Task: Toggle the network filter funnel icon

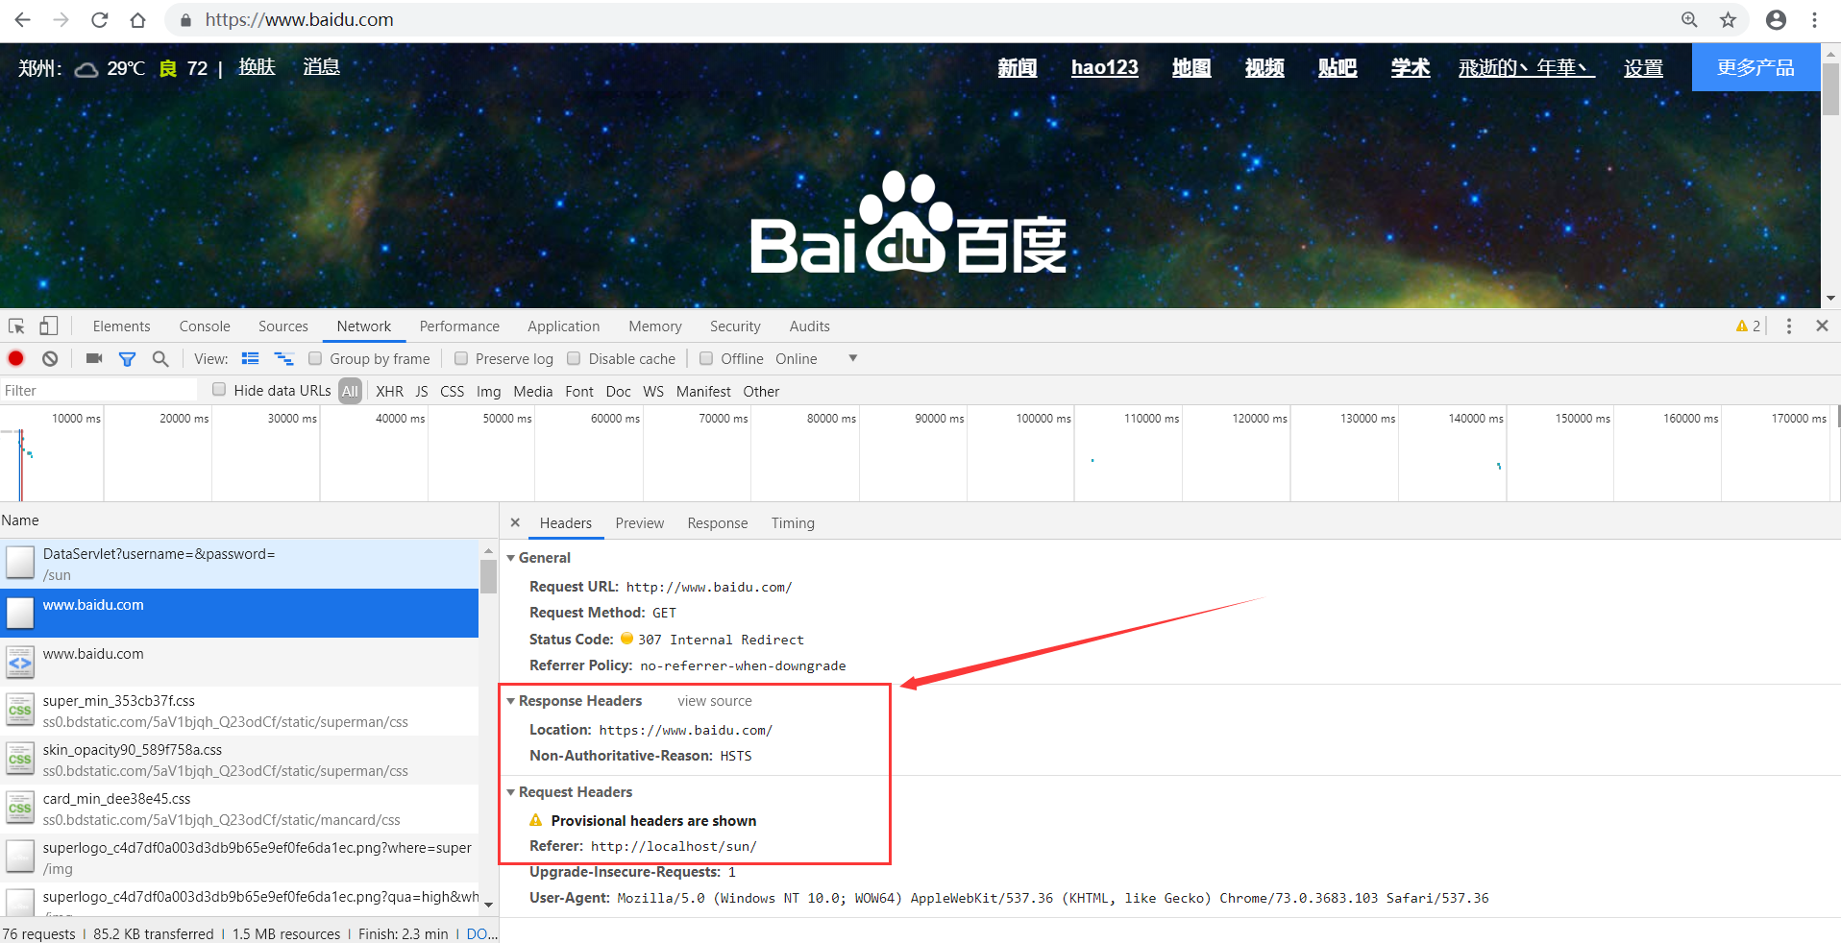Action: pyautogui.click(x=127, y=358)
